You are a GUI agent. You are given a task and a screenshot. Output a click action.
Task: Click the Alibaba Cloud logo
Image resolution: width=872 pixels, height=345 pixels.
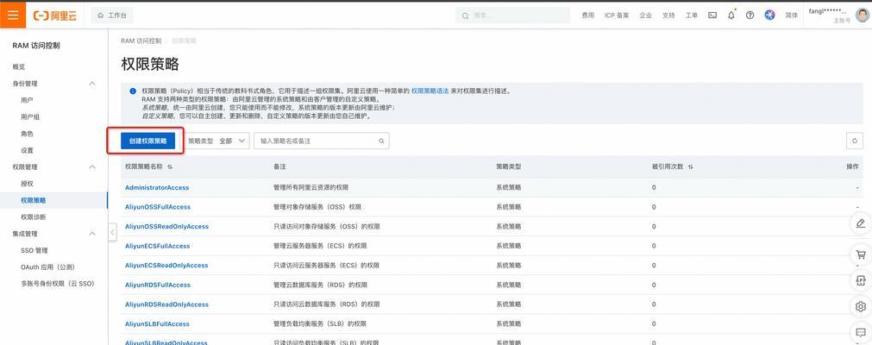(54, 16)
